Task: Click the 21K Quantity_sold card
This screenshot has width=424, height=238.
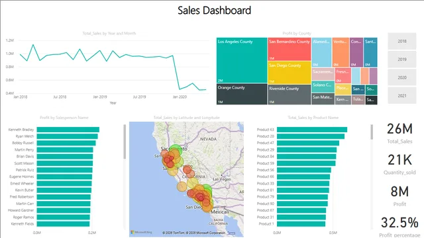Action: pos(399,165)
